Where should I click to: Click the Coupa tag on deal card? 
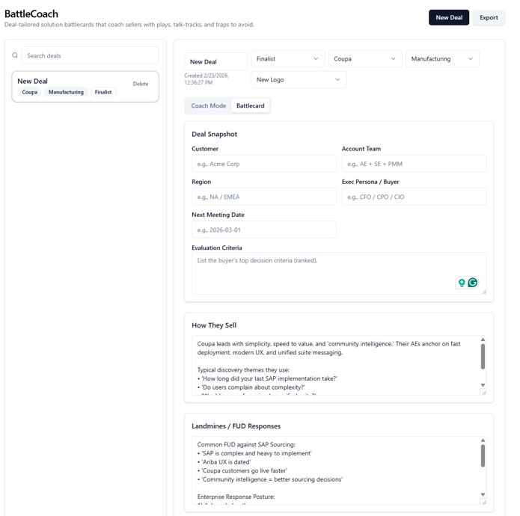[x=30, y=92]
